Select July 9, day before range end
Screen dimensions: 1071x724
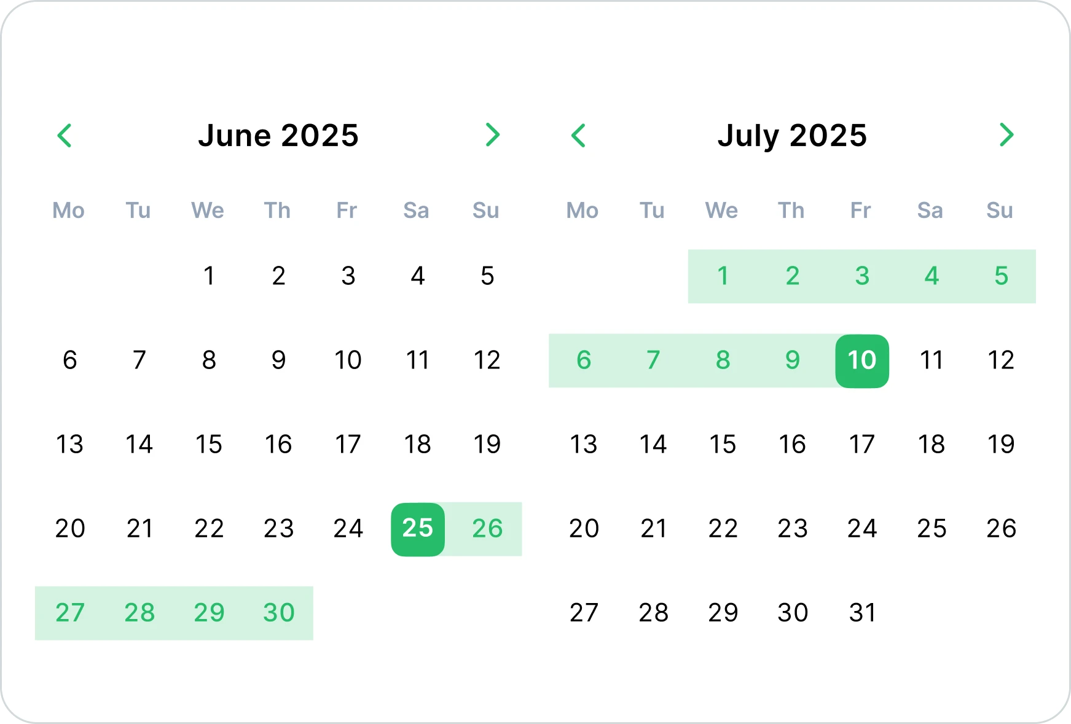pos(793,360)
